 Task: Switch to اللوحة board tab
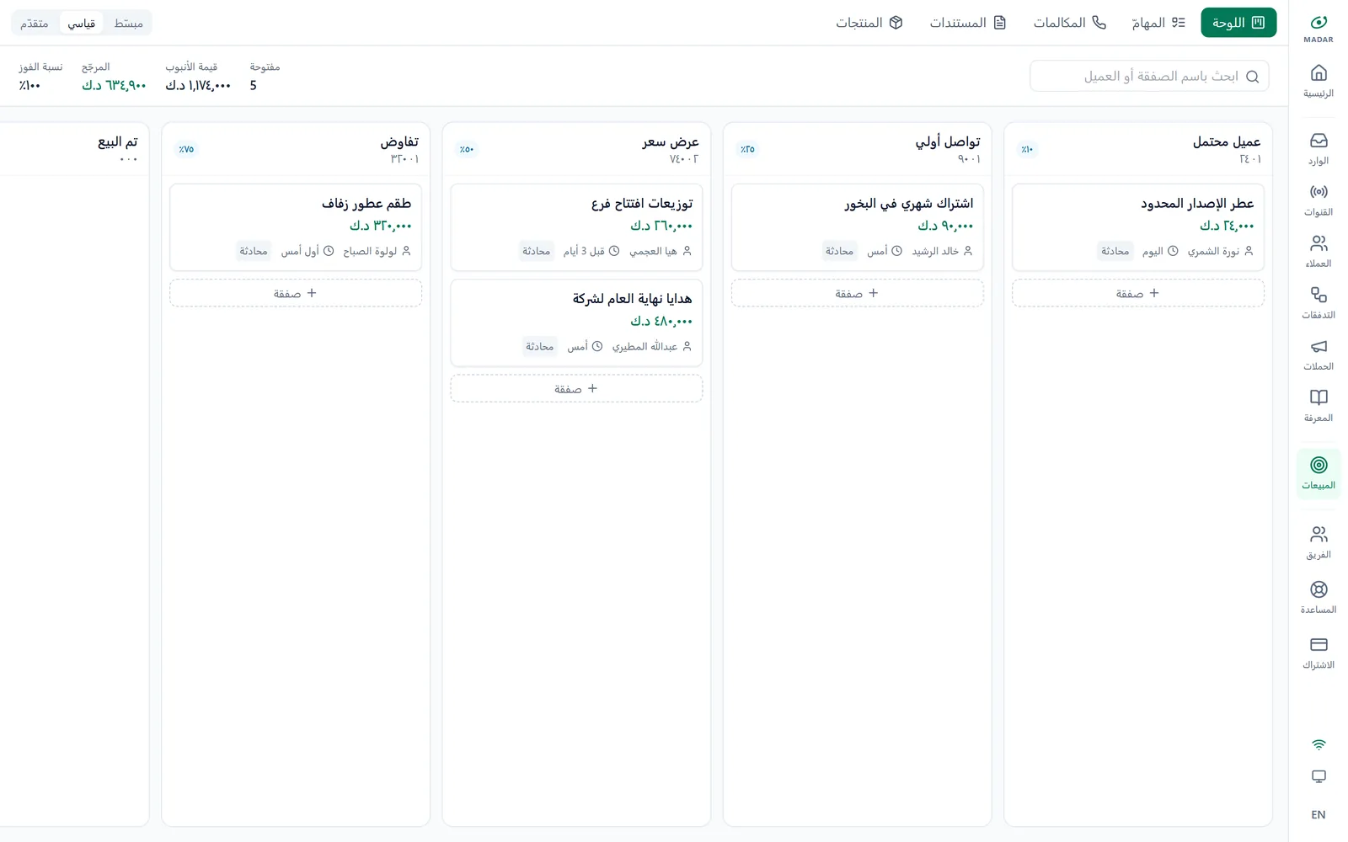(1238, 23)
